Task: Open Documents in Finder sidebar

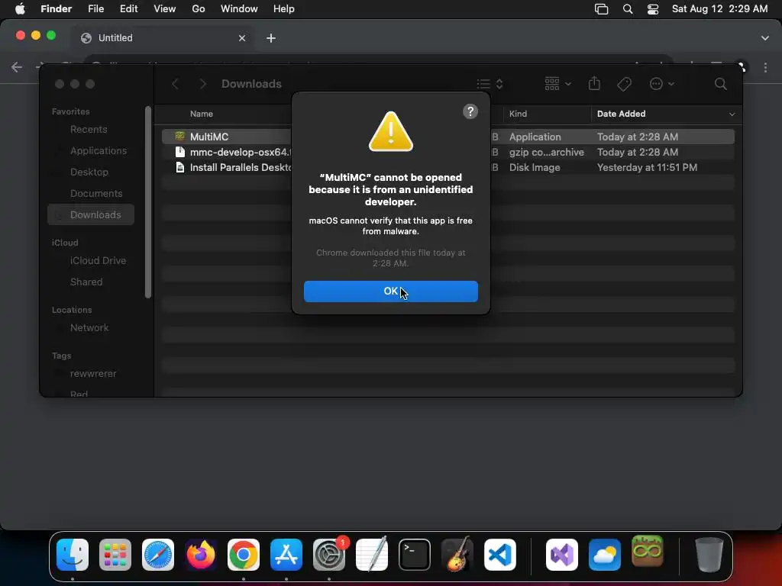Action: point(96,193)
